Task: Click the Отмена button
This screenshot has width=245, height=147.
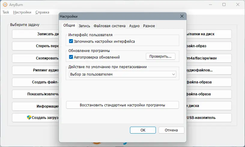Action: click(x=171, y=130)
